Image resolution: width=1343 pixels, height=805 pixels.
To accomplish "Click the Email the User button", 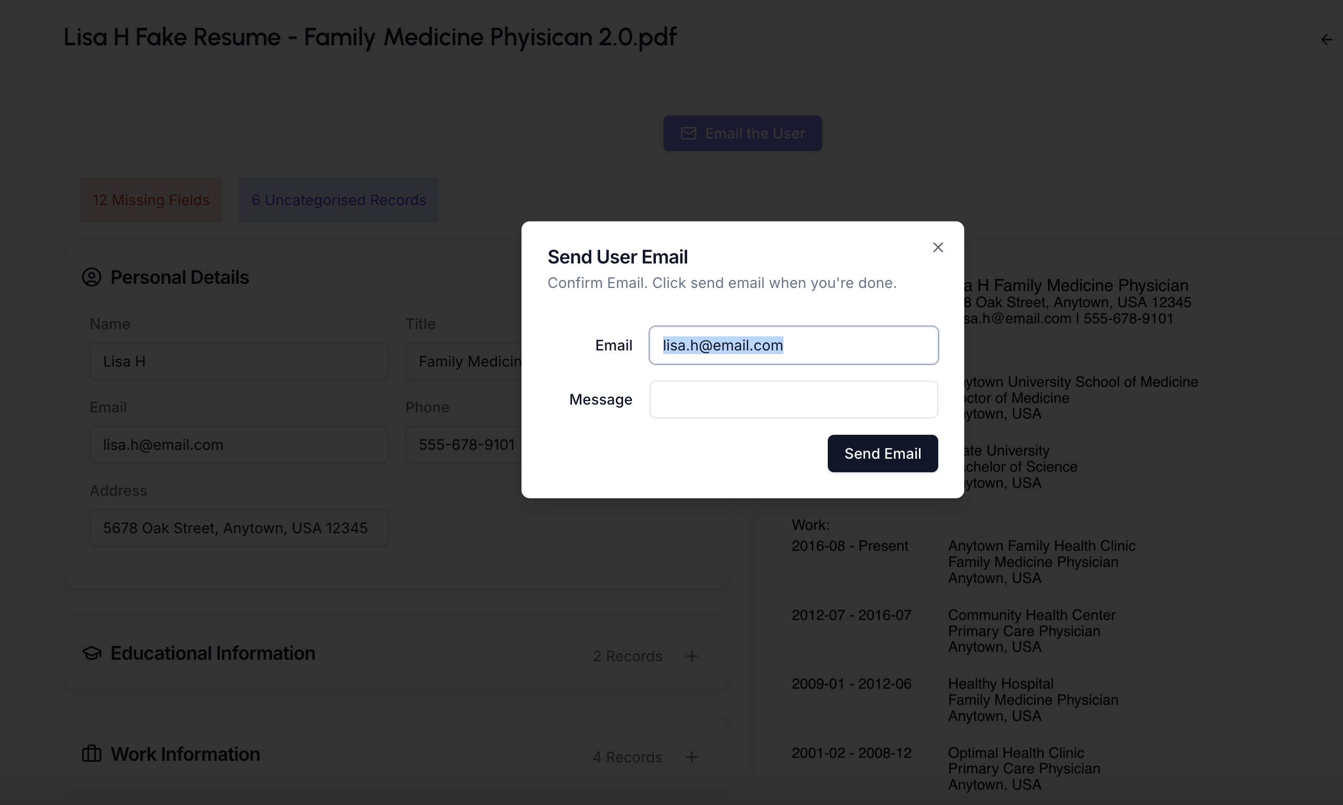I will [742, 133].
